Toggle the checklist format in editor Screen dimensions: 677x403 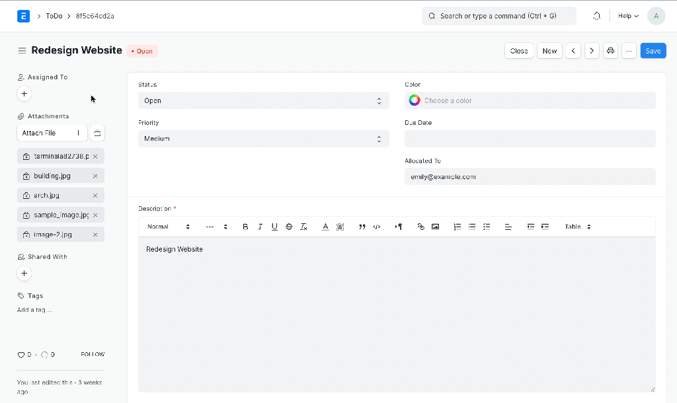pyautogui.click(x=487, y=227)
